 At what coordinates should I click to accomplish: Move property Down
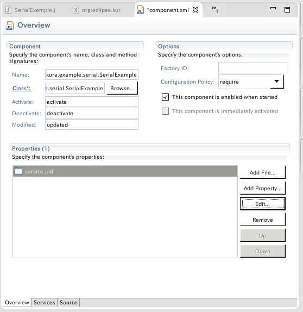pyautogui.click(x=263, y=251)
